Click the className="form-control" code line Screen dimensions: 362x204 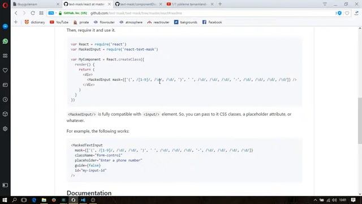coord(98,155)
